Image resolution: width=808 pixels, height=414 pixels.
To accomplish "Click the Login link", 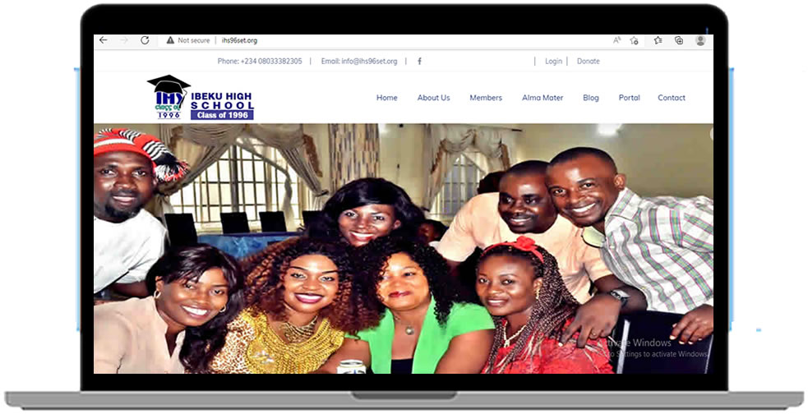I will [553, 62].
